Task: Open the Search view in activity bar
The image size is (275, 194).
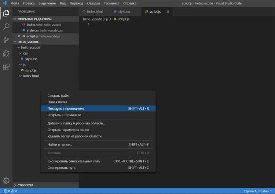Action: (6, 27)
